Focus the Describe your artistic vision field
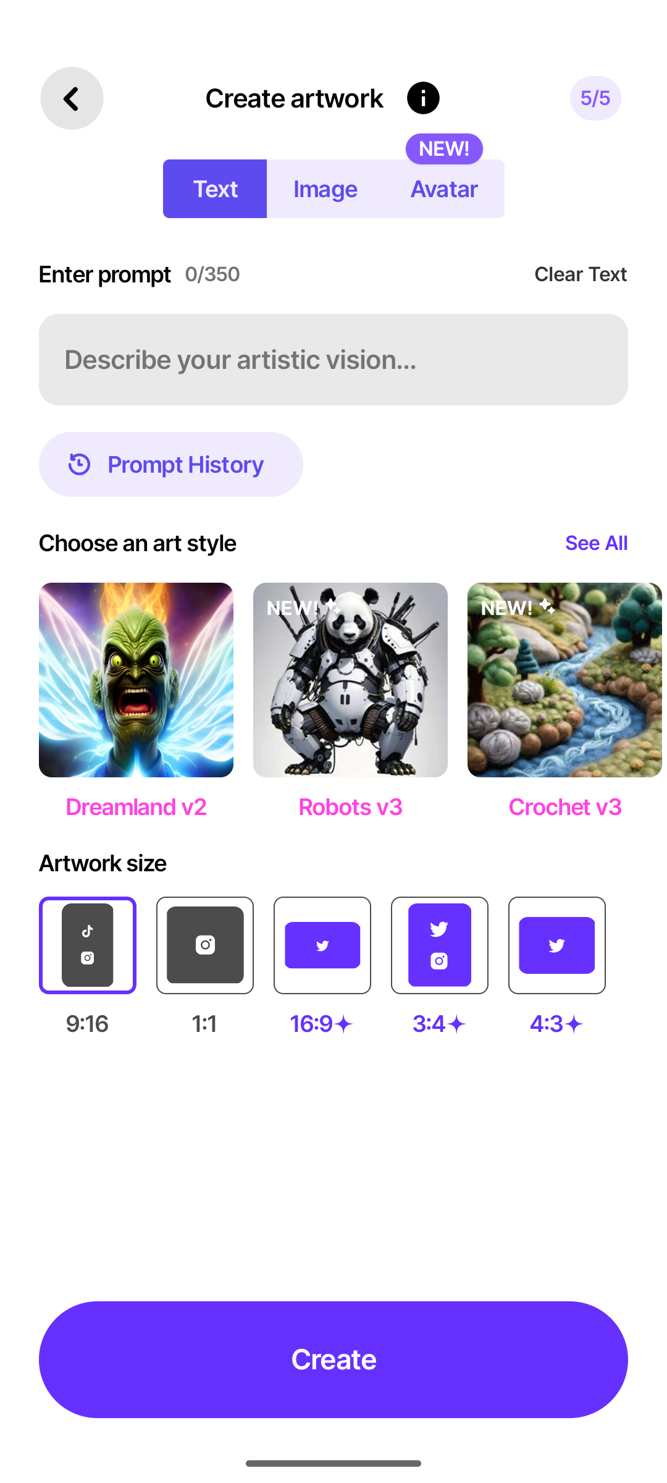 click(333, 360)
